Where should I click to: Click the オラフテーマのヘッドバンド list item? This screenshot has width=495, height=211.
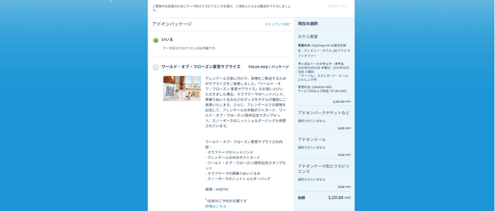point(229,152)
